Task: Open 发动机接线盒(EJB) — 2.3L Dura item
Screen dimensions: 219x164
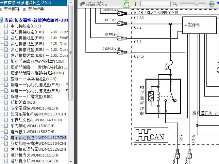Action: point(39,44)
